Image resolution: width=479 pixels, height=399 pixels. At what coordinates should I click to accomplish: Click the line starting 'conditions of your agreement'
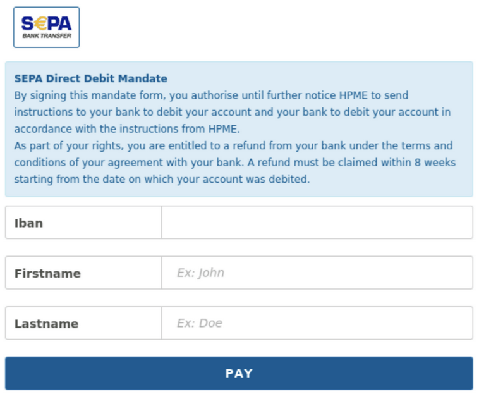(x=235, y=163)
